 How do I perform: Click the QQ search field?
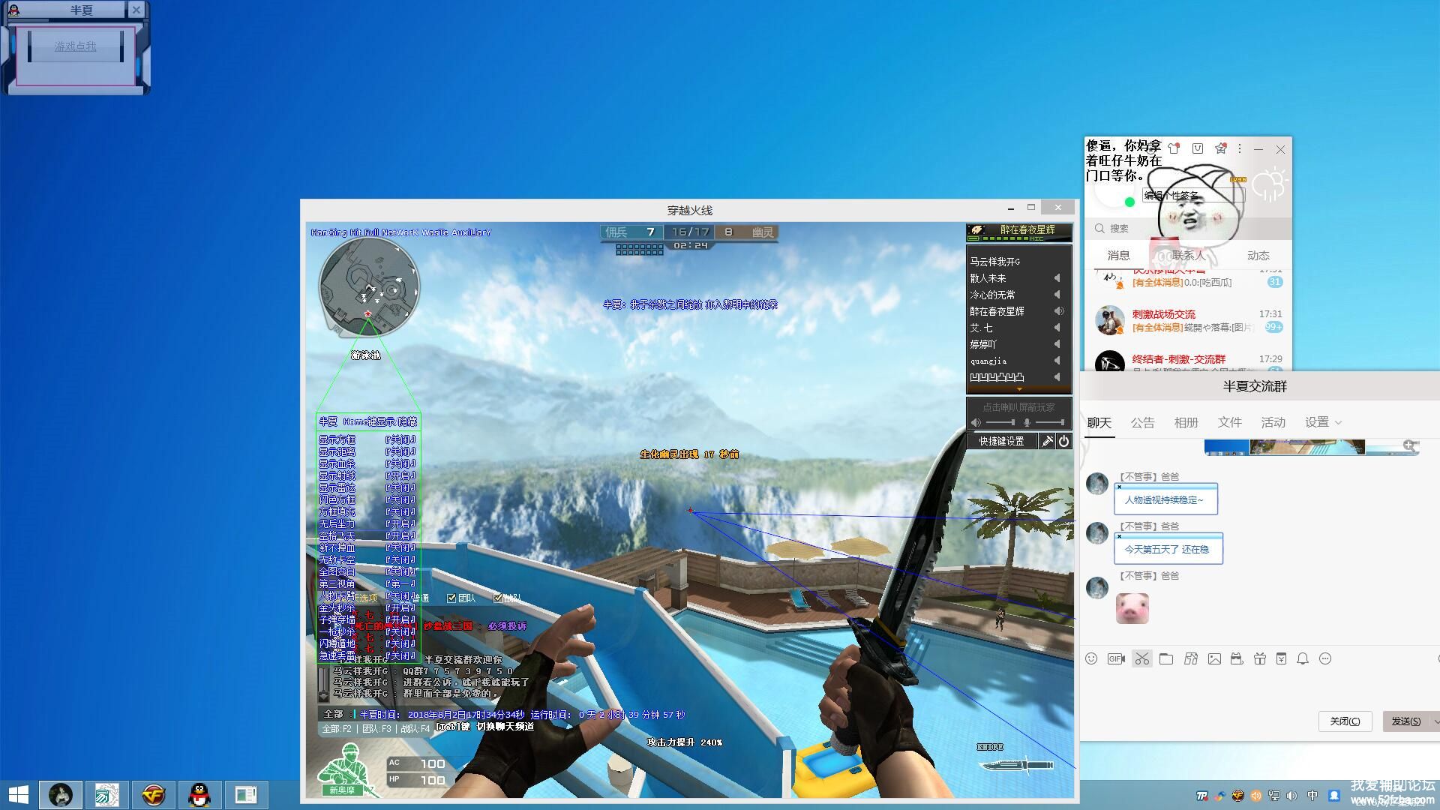(x=1188, y=228)
